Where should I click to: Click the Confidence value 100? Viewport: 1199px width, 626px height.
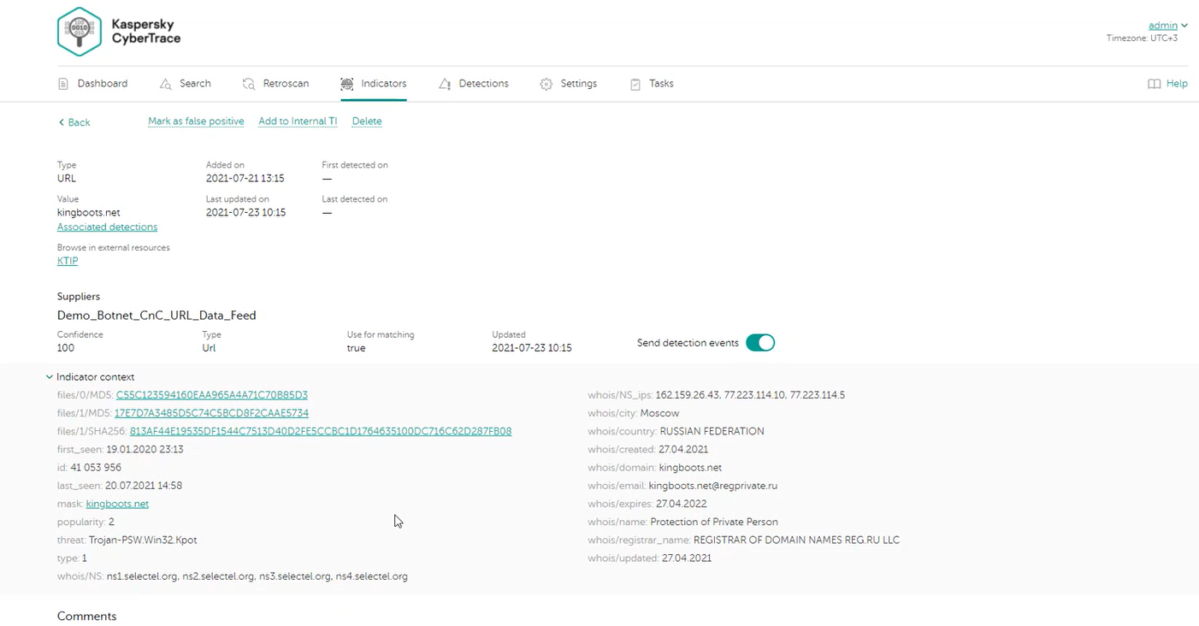[x=66, y=348]
